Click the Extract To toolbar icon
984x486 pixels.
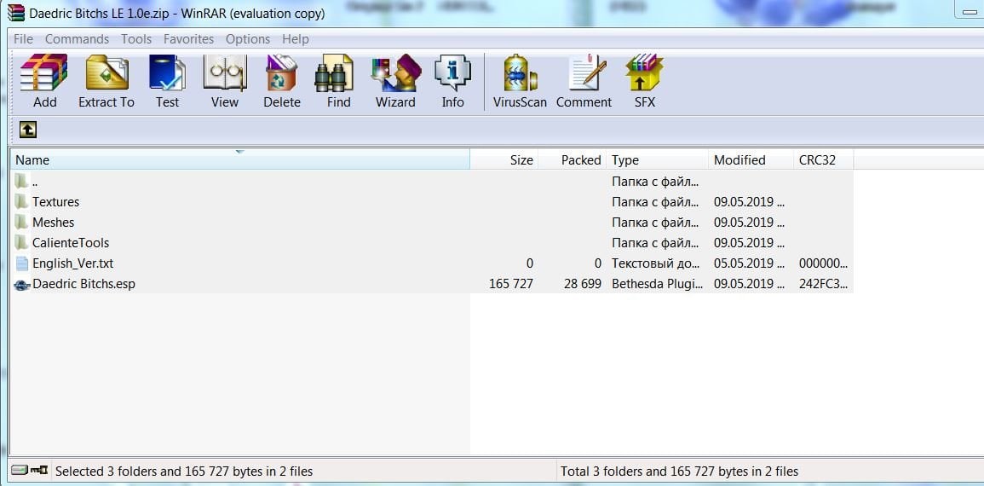[106, 72]
